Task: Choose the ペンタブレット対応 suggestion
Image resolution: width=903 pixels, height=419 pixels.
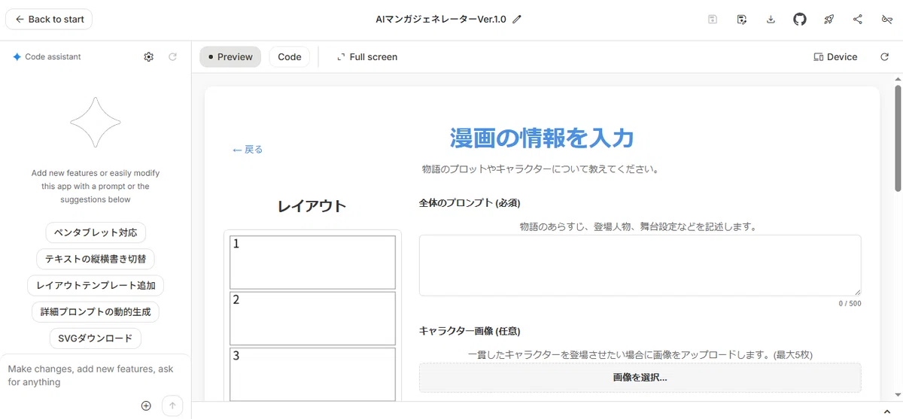Action: tap(96, 232)
